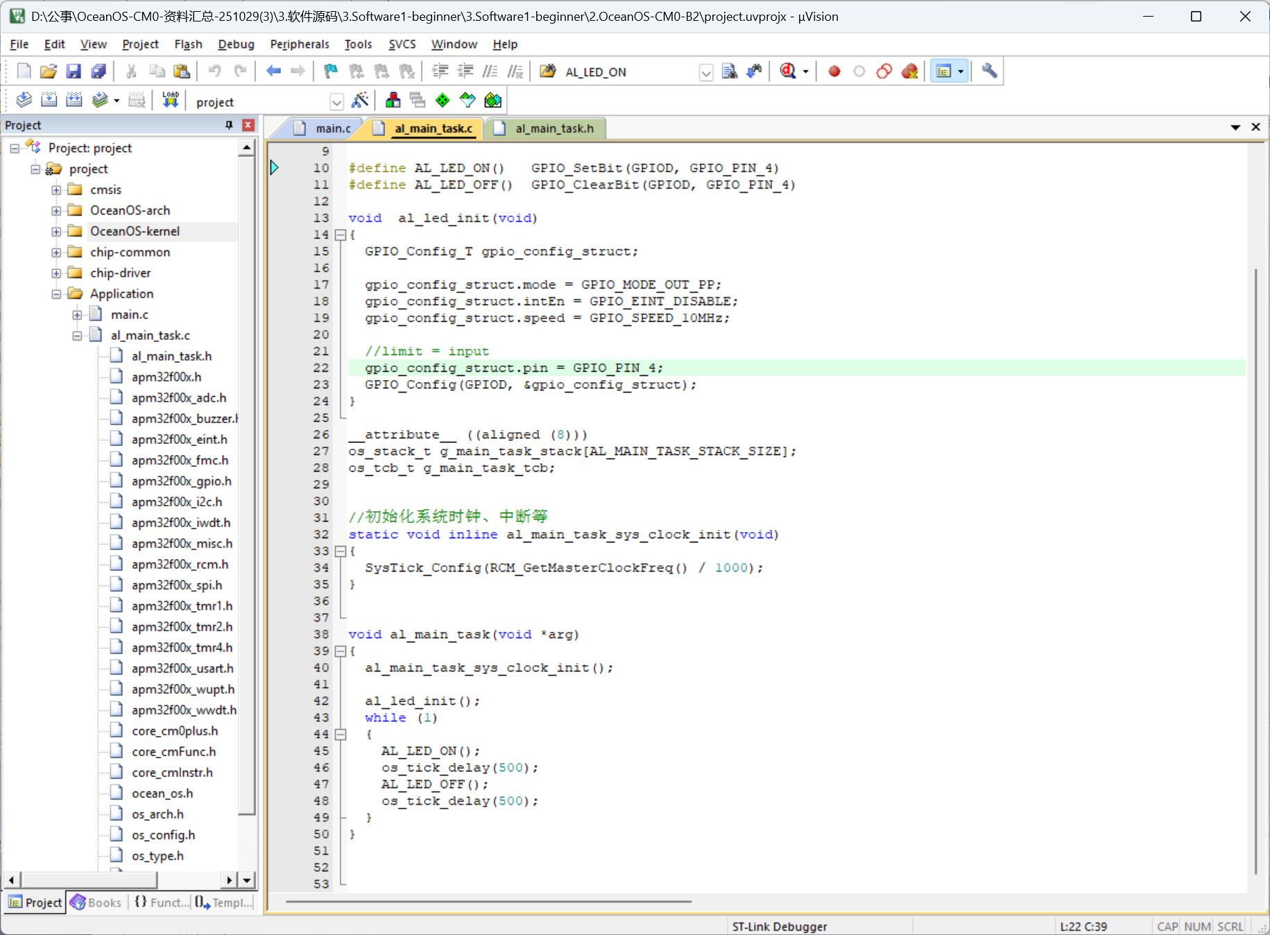Viewport: 1270px width, 935px height.
Task: Save all open files
Action: point(98,71)
